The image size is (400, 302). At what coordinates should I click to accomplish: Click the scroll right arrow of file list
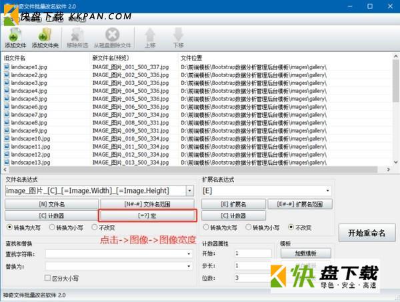pos(389,170)
